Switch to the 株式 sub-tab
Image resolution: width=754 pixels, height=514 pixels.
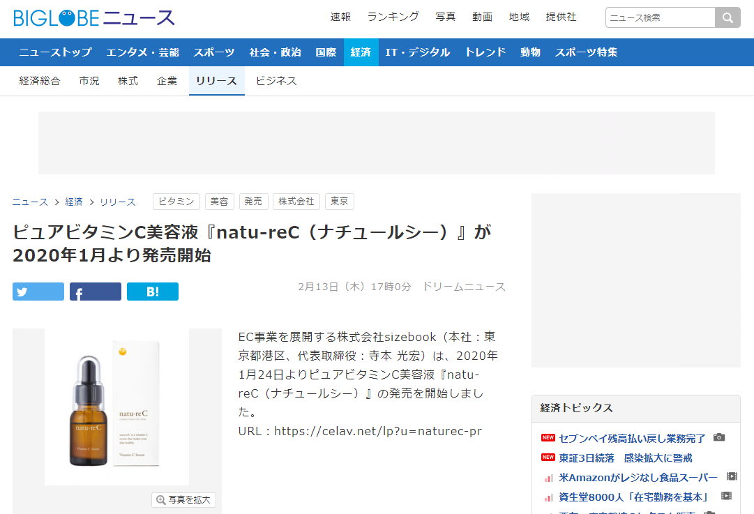[x=128, y=81]
